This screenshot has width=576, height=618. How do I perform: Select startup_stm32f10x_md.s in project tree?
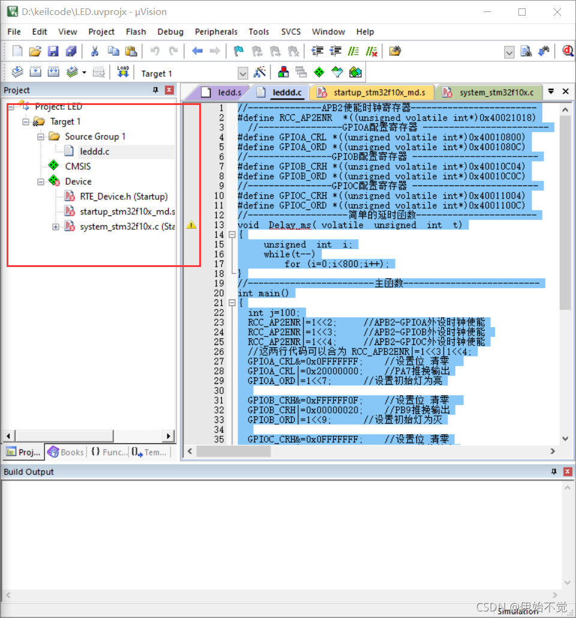tap(127, 212)
